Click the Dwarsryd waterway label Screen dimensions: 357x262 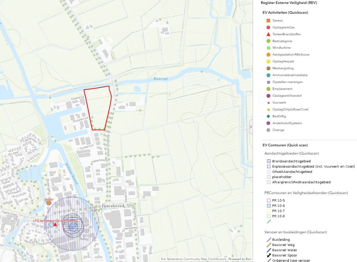coord(160,79)
